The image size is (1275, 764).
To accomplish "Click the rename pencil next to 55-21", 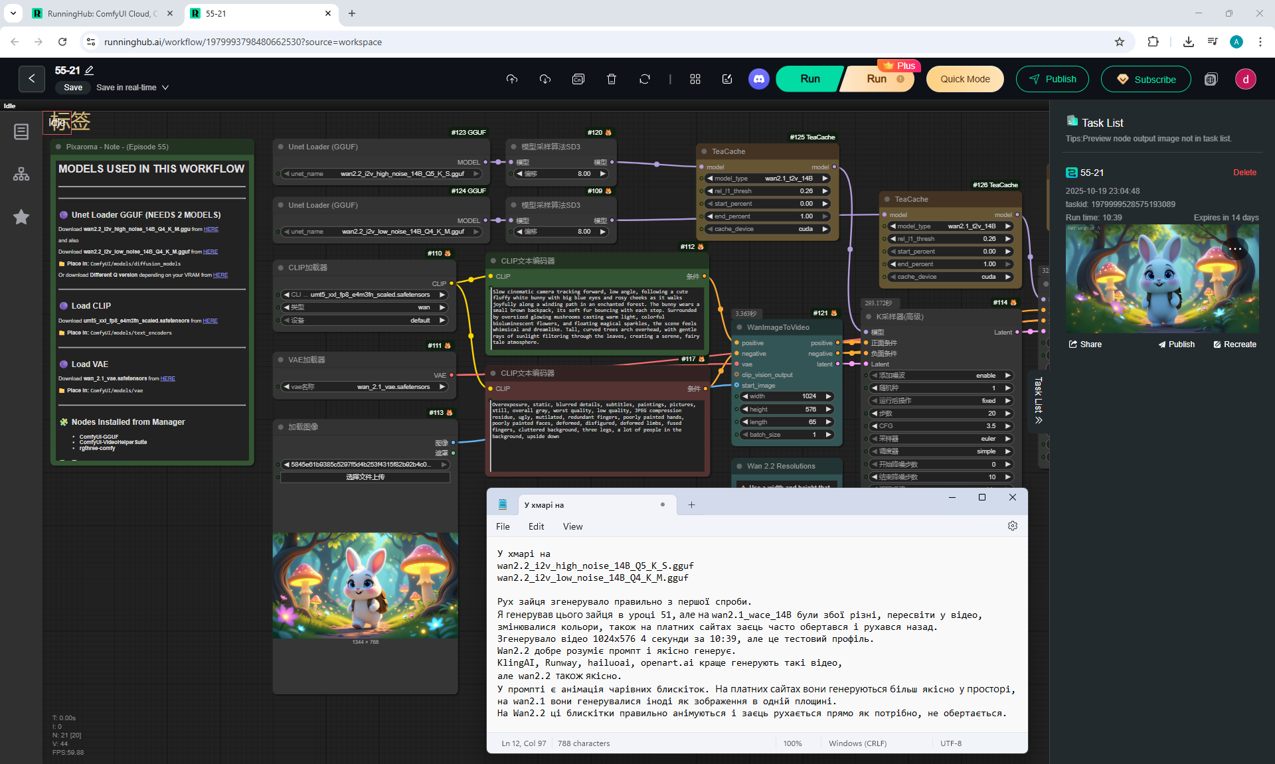I will click(90, 70).
